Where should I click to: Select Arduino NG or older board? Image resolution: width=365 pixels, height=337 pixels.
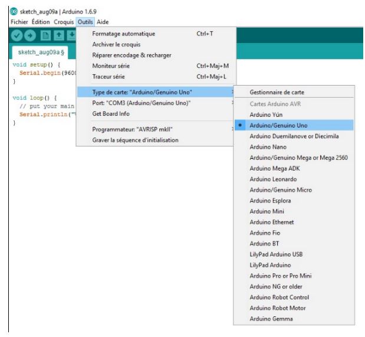pyautogui.click(x=294, y=286)
